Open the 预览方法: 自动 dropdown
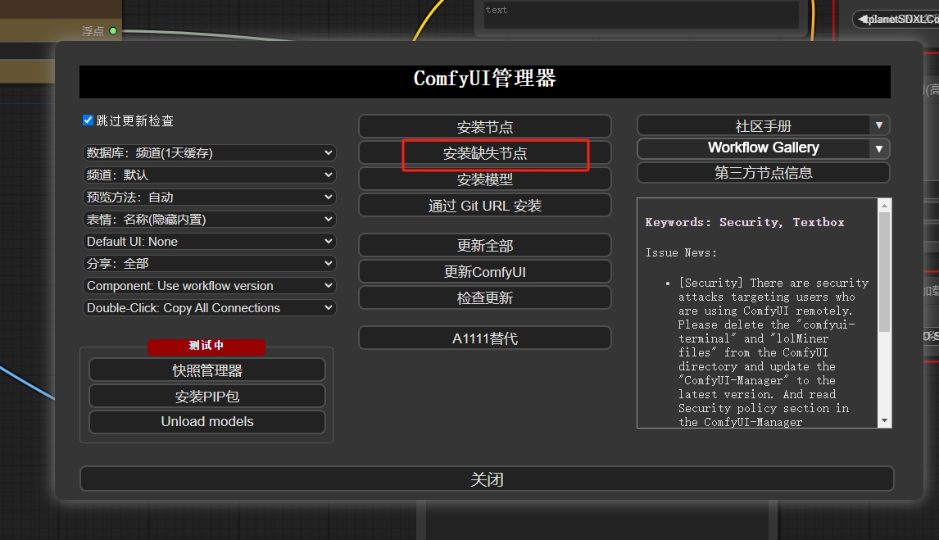Screen dimensions: 939x540 [209, 197]
